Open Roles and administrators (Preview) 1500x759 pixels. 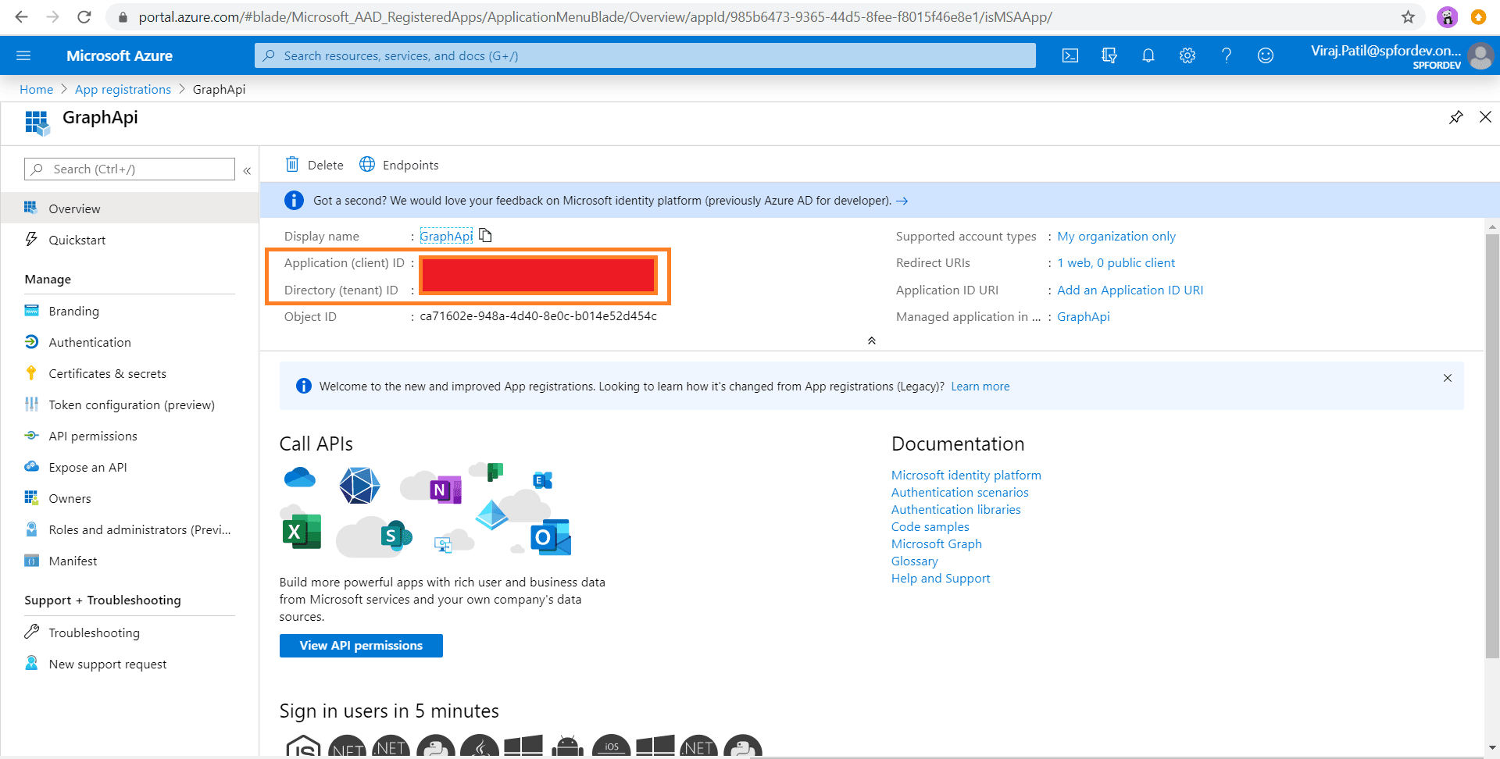pyautogui.click(x=130, y=529)
